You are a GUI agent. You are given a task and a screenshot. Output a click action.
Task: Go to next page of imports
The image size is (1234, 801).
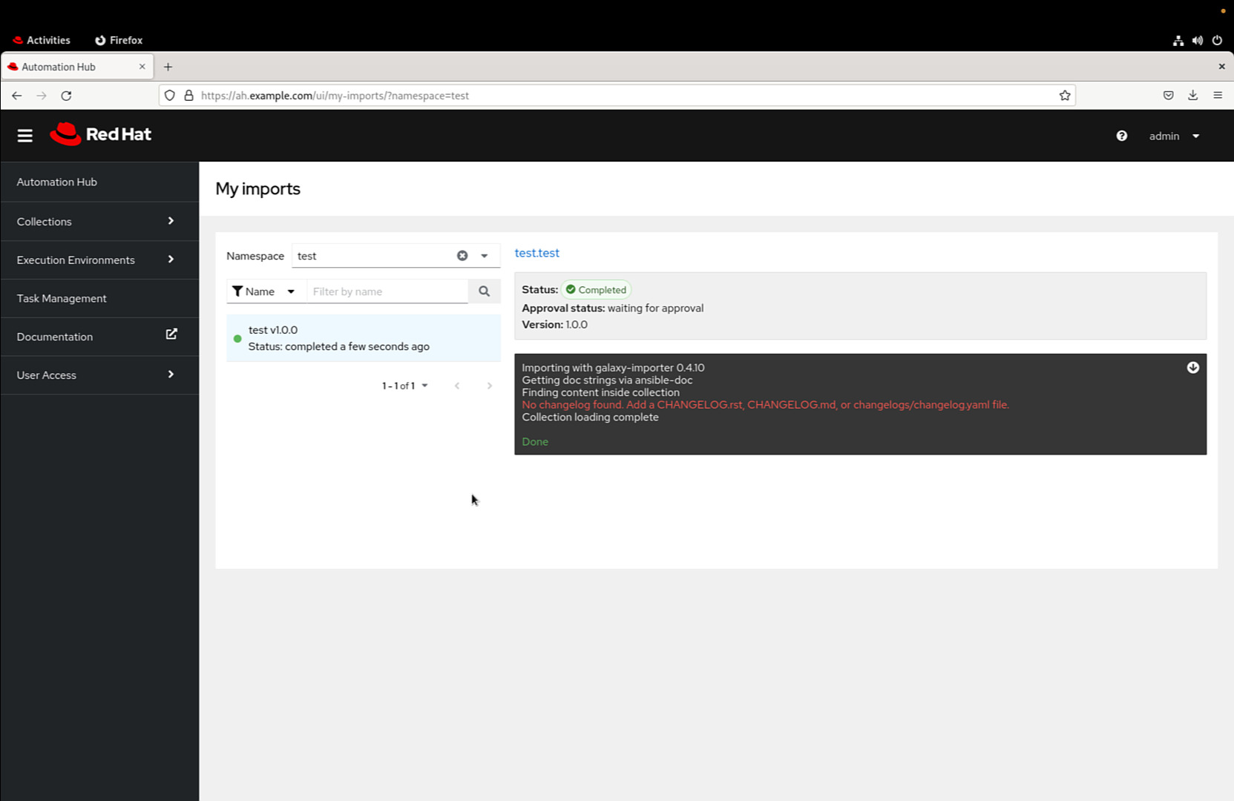tap(490, 386)
